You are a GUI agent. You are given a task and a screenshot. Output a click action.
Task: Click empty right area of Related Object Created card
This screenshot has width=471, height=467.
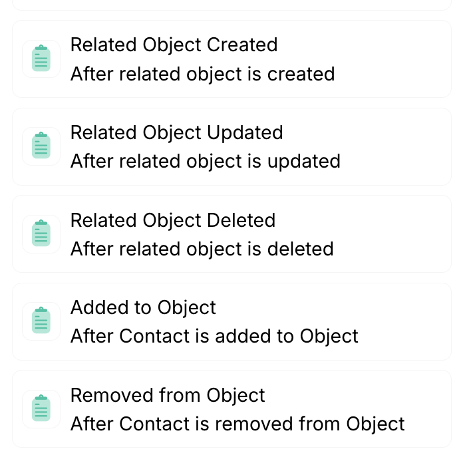(399, 59)
